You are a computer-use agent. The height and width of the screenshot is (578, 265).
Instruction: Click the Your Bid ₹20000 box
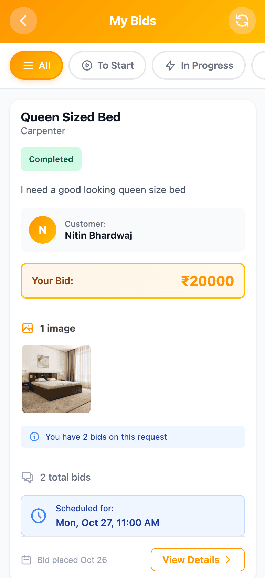133,281
